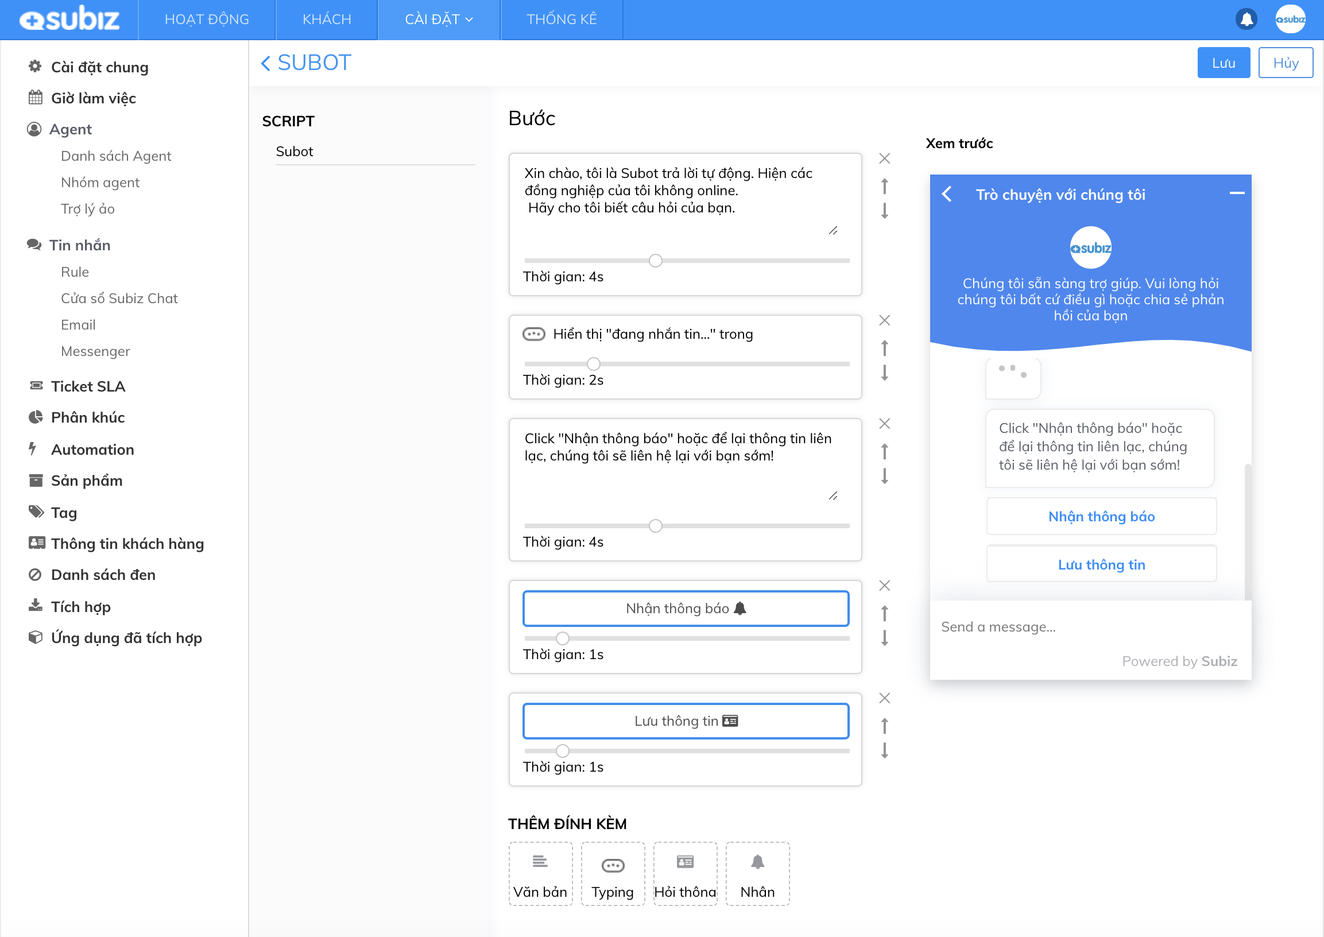Add a "Typing" attachment
The width and height of the screenshot is (1324, 937).
[x=613, y=873]
